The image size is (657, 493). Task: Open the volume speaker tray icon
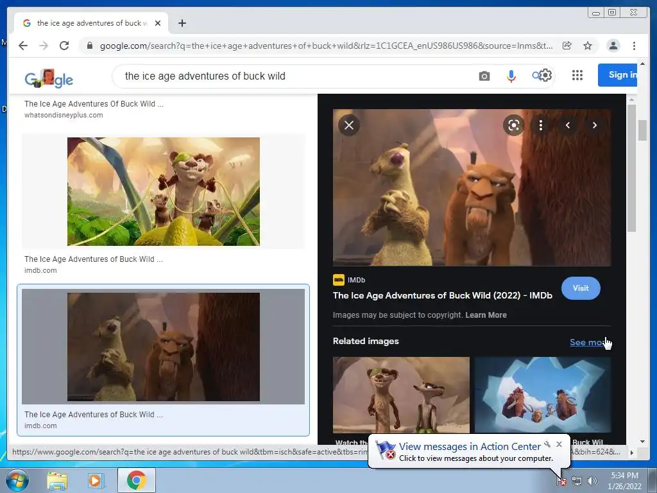point(592,481)
